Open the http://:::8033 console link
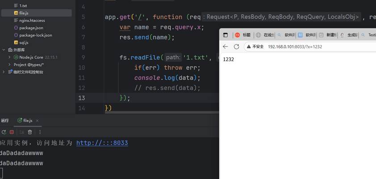The width and height of the screenshot is (376, 179). (x=102, y=143)
